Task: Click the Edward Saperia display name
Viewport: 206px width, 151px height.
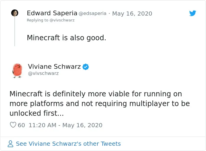Action: click(x=52, y=13)
